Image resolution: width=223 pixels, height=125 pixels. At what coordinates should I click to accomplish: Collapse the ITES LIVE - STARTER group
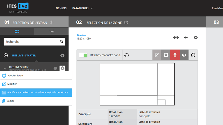6,55
